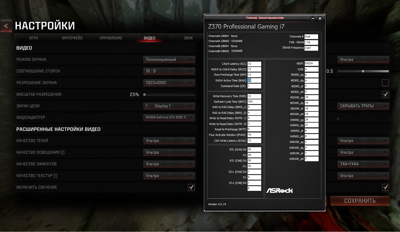Open the Ультра dropdown above the 0.5 slider
Image resolution: width=400 pixels, height=232 pixels.
(363, 59)
